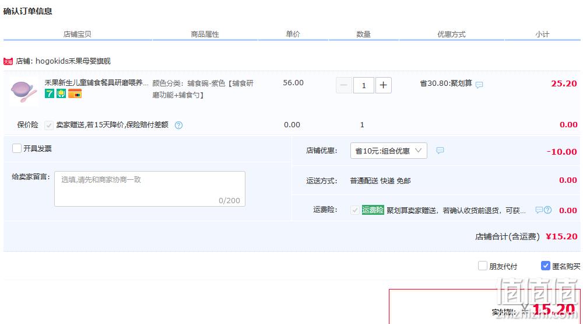The height and width of the screenshot is (324, 583).
Task: Open the hogokids禾果母婴旗舰 shop link
Action: click(73, 61)
